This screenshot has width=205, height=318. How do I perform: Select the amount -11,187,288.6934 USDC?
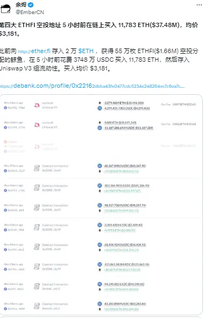pyautogui.click(x=129, y=128)
